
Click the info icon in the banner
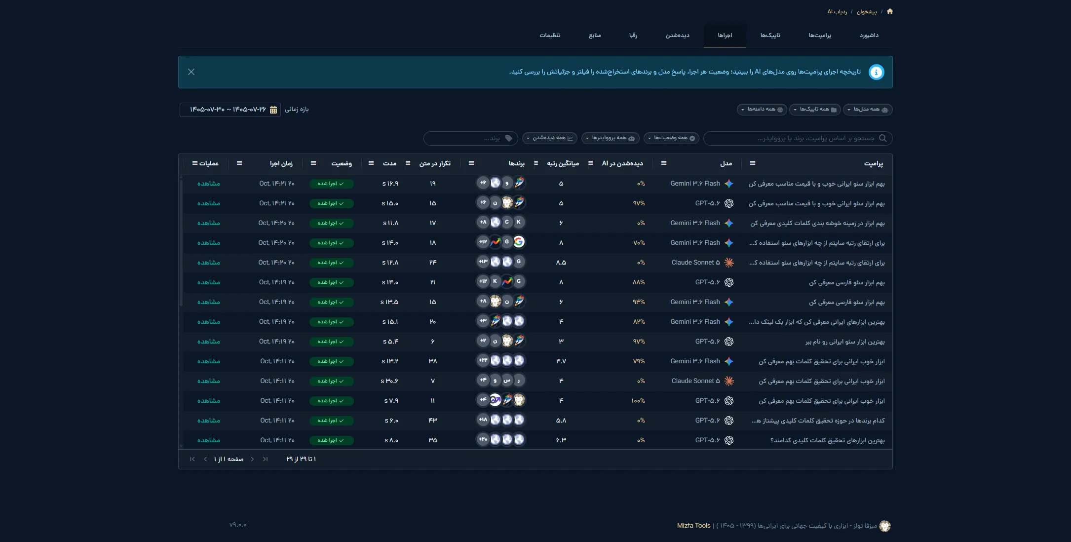(876, 72)
